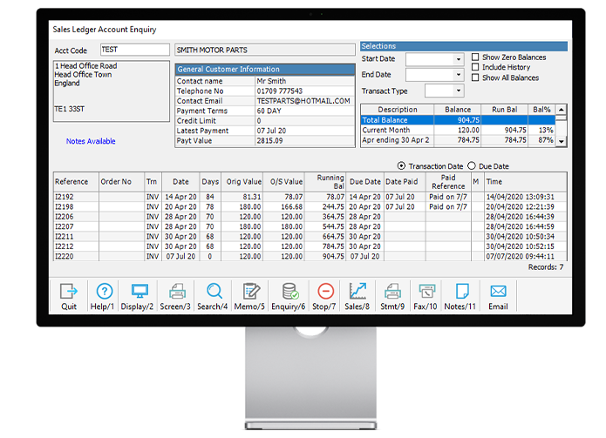Tick the Include History checkbox
The height and width of the screenshot is (438, 606).
coord(475,67)
